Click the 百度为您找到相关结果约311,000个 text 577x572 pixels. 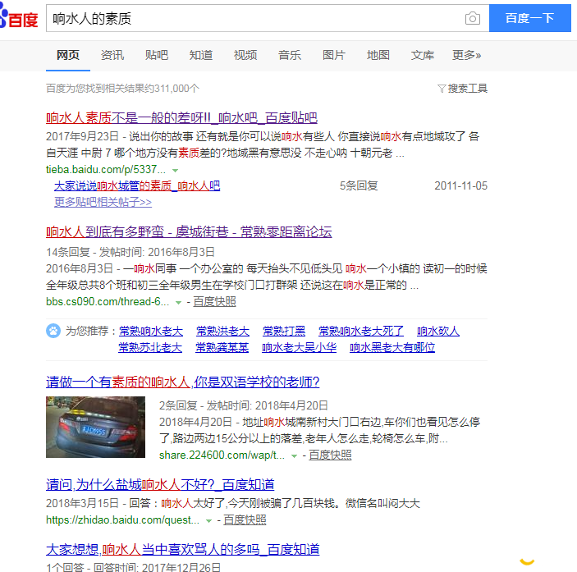click(122, 89)
